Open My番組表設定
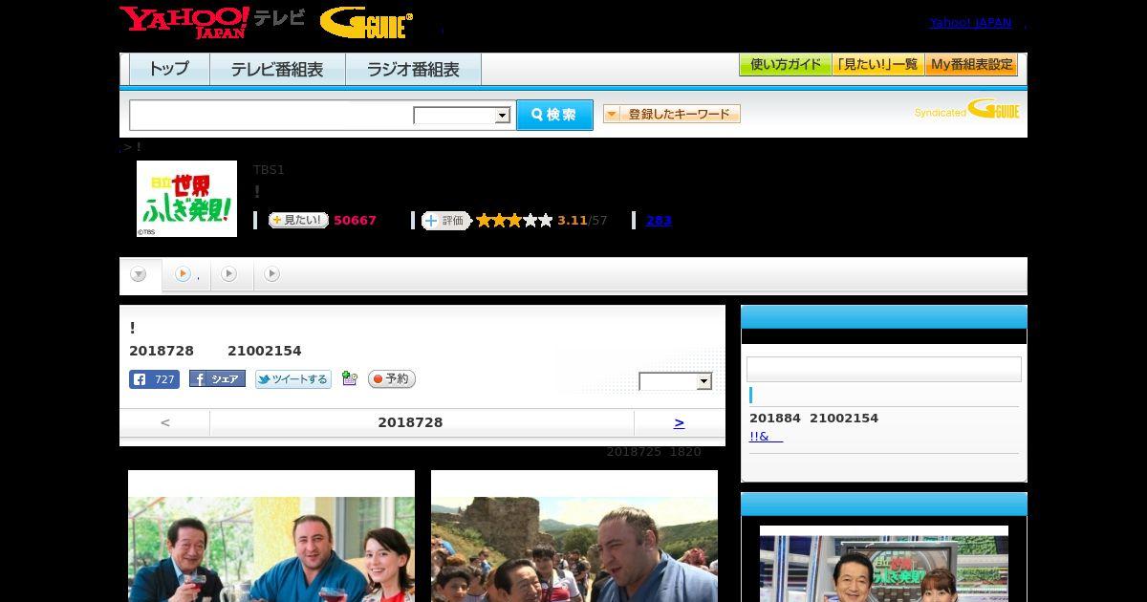Screen dimensions: 1147x602 click(971, 65)
